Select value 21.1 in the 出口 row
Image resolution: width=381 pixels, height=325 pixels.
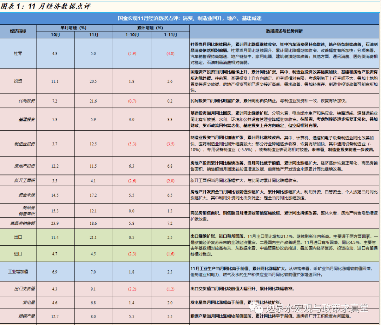click(93, 237)
